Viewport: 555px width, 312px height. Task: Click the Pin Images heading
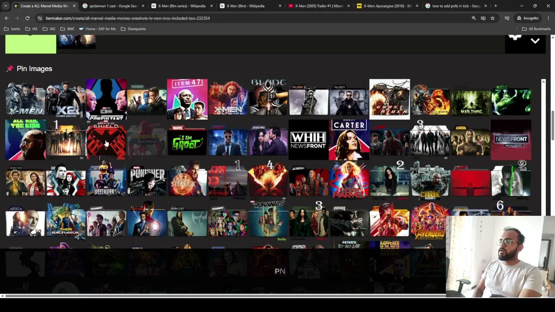pos(34,68)
